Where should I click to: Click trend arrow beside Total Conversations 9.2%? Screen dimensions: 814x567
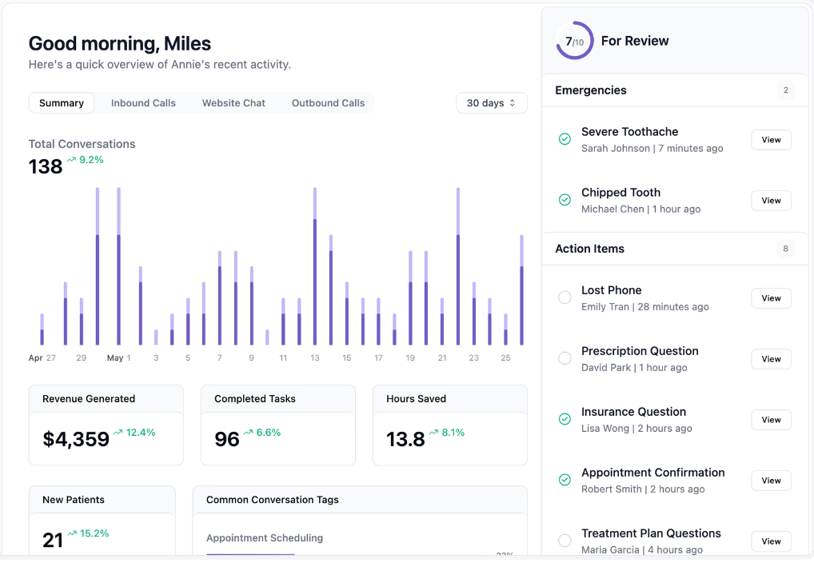(x=71, y=160)
